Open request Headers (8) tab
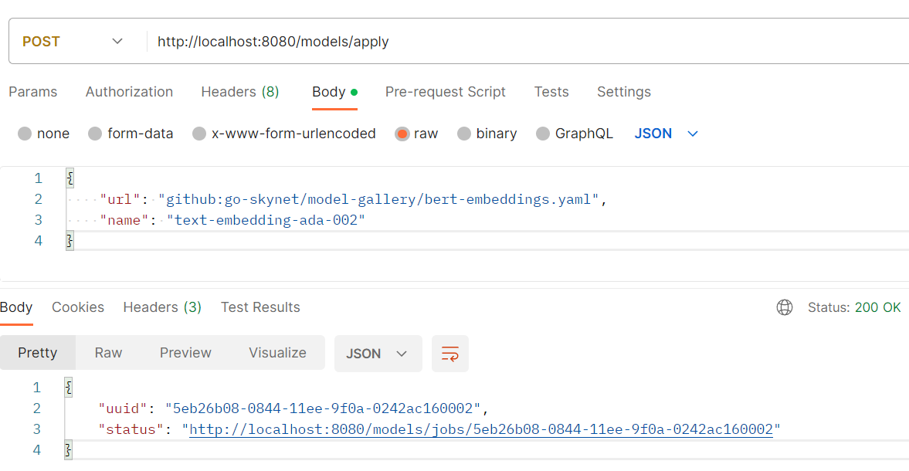This screenshot has height=471, width=909. click(x=239, y=92)
